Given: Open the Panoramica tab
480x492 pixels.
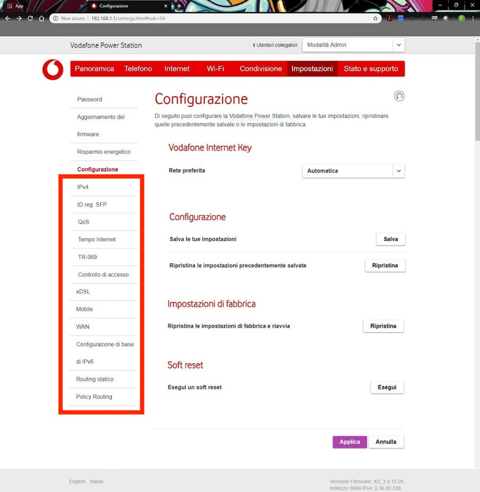Looking at the screenshot, I should (94, 69).
